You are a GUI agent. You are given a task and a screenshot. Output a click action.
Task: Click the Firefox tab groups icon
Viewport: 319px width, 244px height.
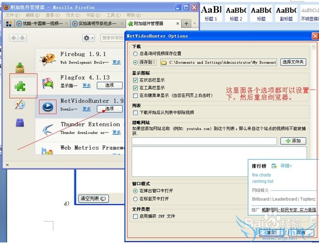(x=9, y=24)
